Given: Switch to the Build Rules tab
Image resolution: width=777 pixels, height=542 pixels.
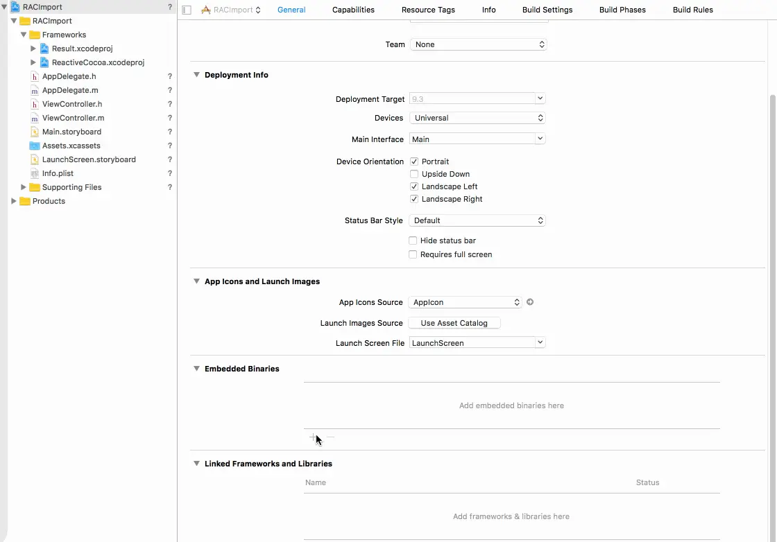Looking at the screenshot, I should pos(693,10).
